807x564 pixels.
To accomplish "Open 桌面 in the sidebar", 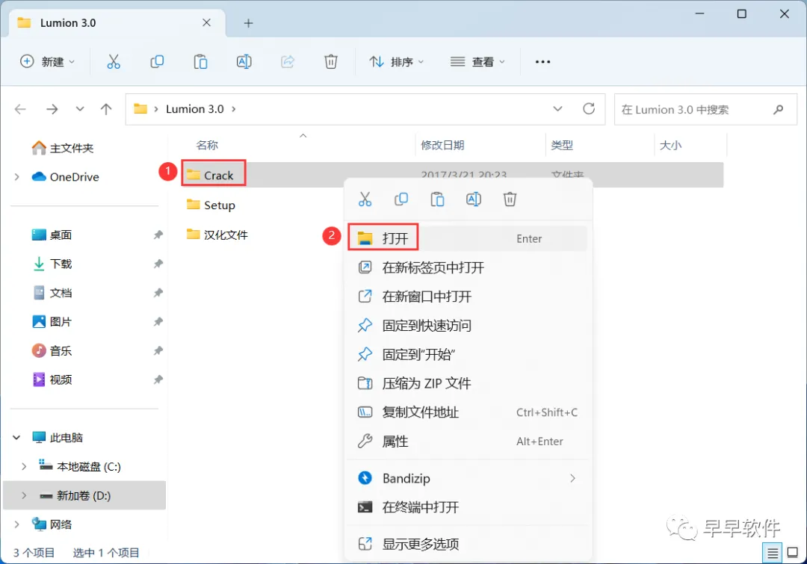I will click(52, 235).
